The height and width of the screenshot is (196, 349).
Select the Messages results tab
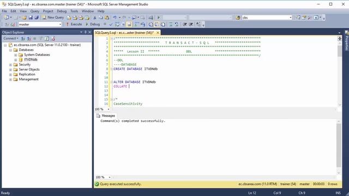[x=106, y=115]
